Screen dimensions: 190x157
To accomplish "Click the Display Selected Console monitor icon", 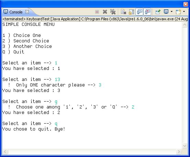I will (166, 12).
